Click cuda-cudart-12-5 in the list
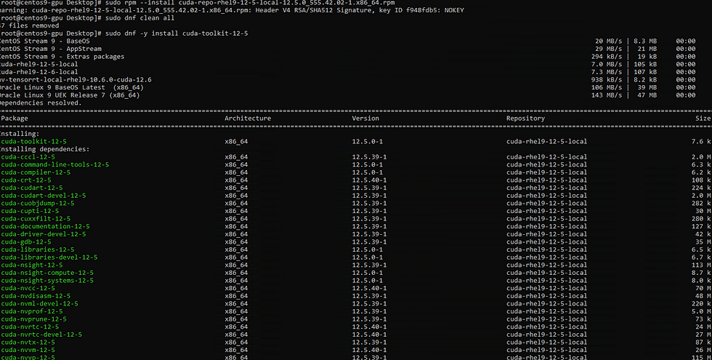The image size is (712, 360). (32, 188)
